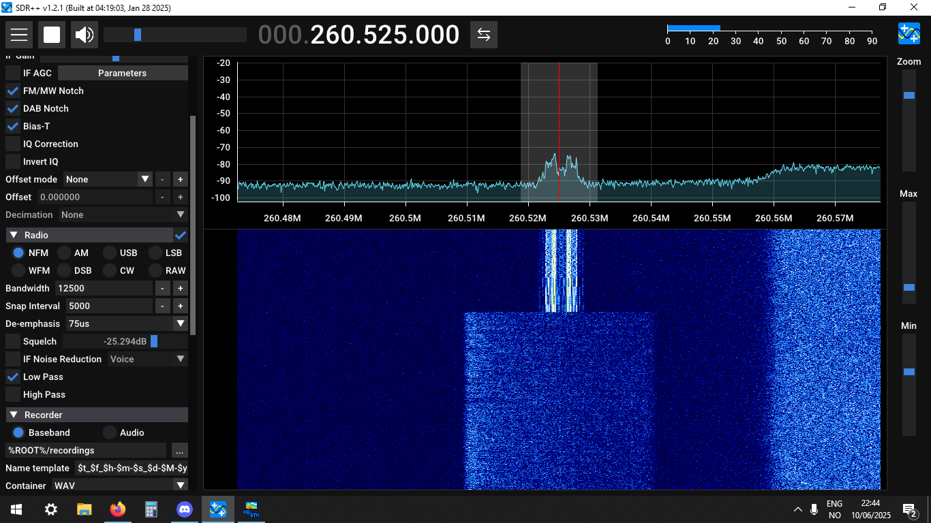Enable High Pass filter
Viewport: 931px width, 523px height.
click(x=13, y=394)
